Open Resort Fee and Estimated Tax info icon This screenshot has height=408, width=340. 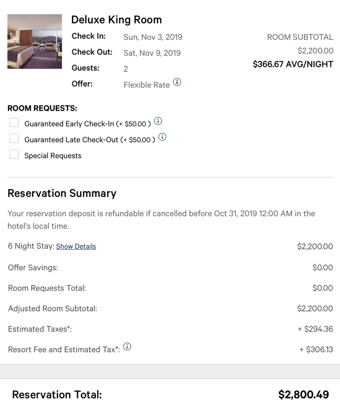point(127,347)
